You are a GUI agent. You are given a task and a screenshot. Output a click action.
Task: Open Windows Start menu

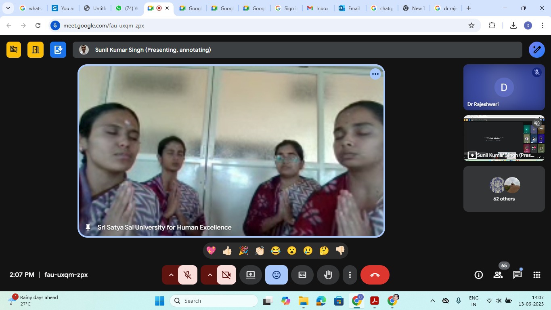[x=159, y=301]
